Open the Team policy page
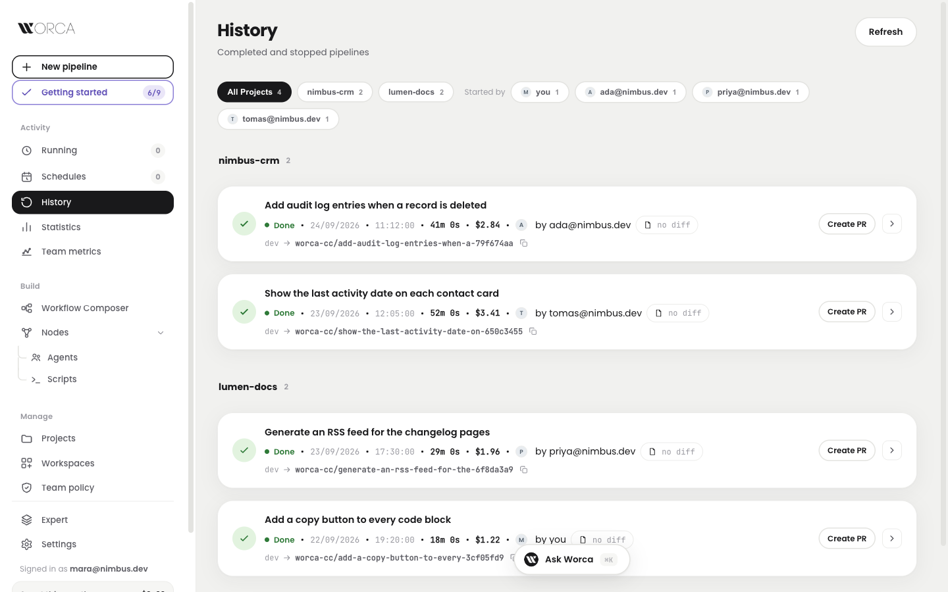948x592 pixels. [x=93, y=487]
